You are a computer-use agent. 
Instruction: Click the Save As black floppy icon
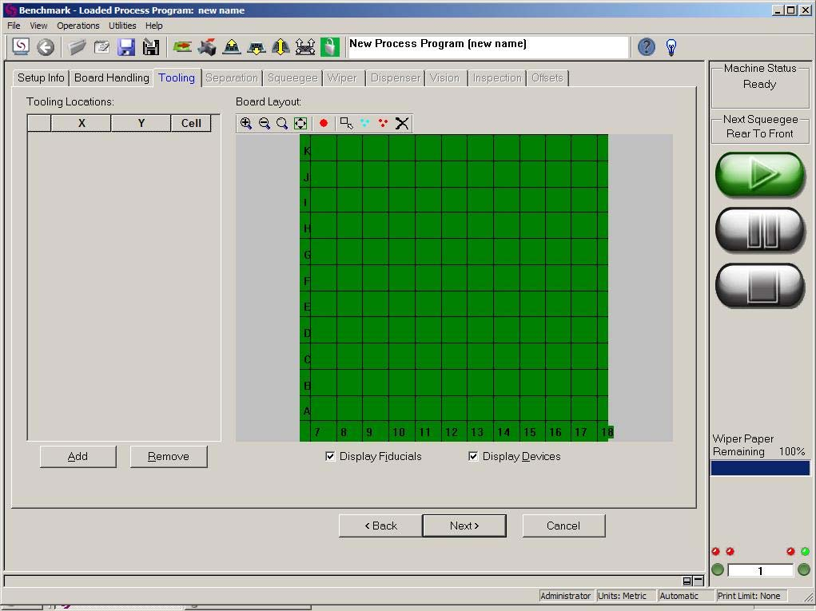(x=151, y=47)
